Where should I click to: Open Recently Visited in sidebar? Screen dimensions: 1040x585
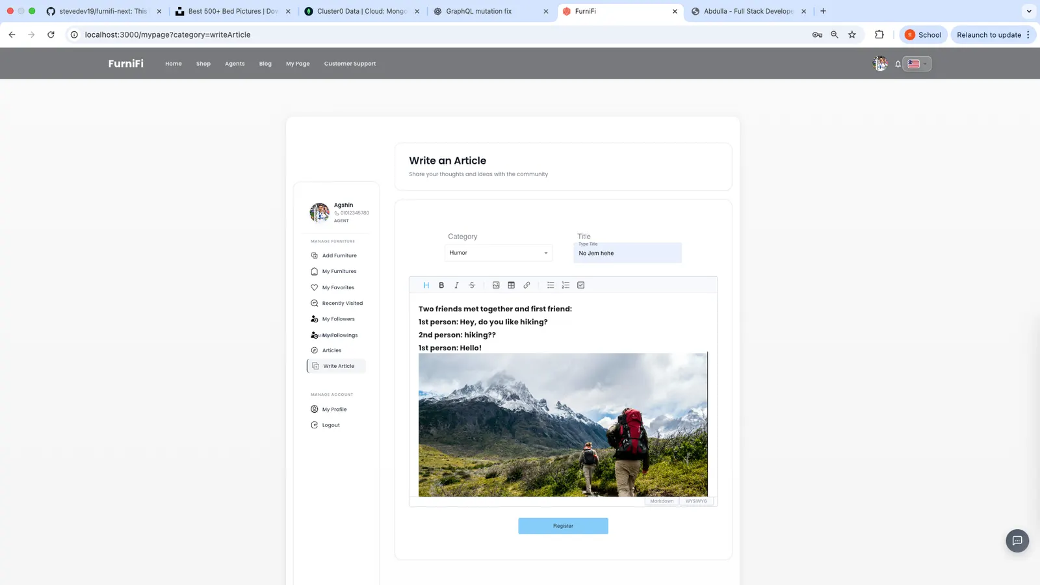click(337, 303)
